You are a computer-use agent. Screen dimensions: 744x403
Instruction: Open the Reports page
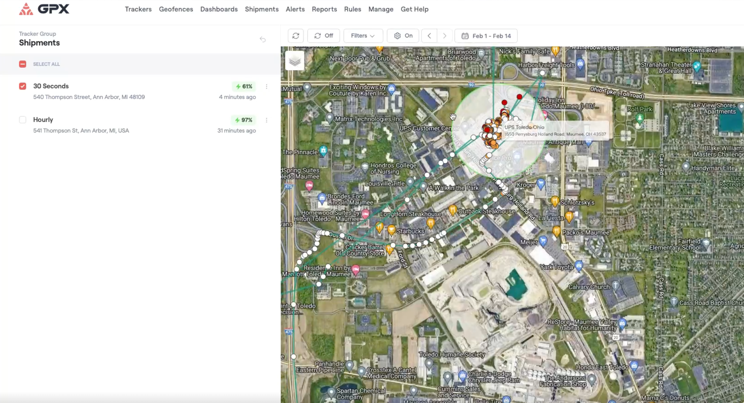(324, 9)
